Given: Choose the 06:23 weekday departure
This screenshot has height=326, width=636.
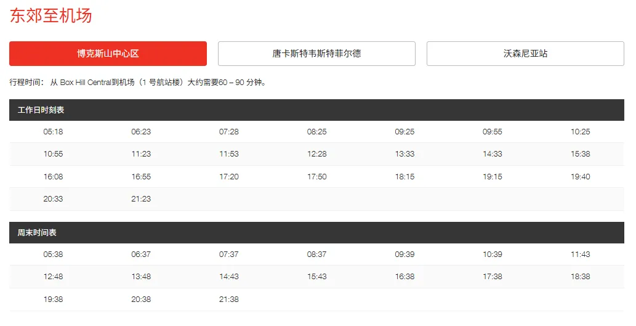Looking at the screenshot, I should (141, 131).
